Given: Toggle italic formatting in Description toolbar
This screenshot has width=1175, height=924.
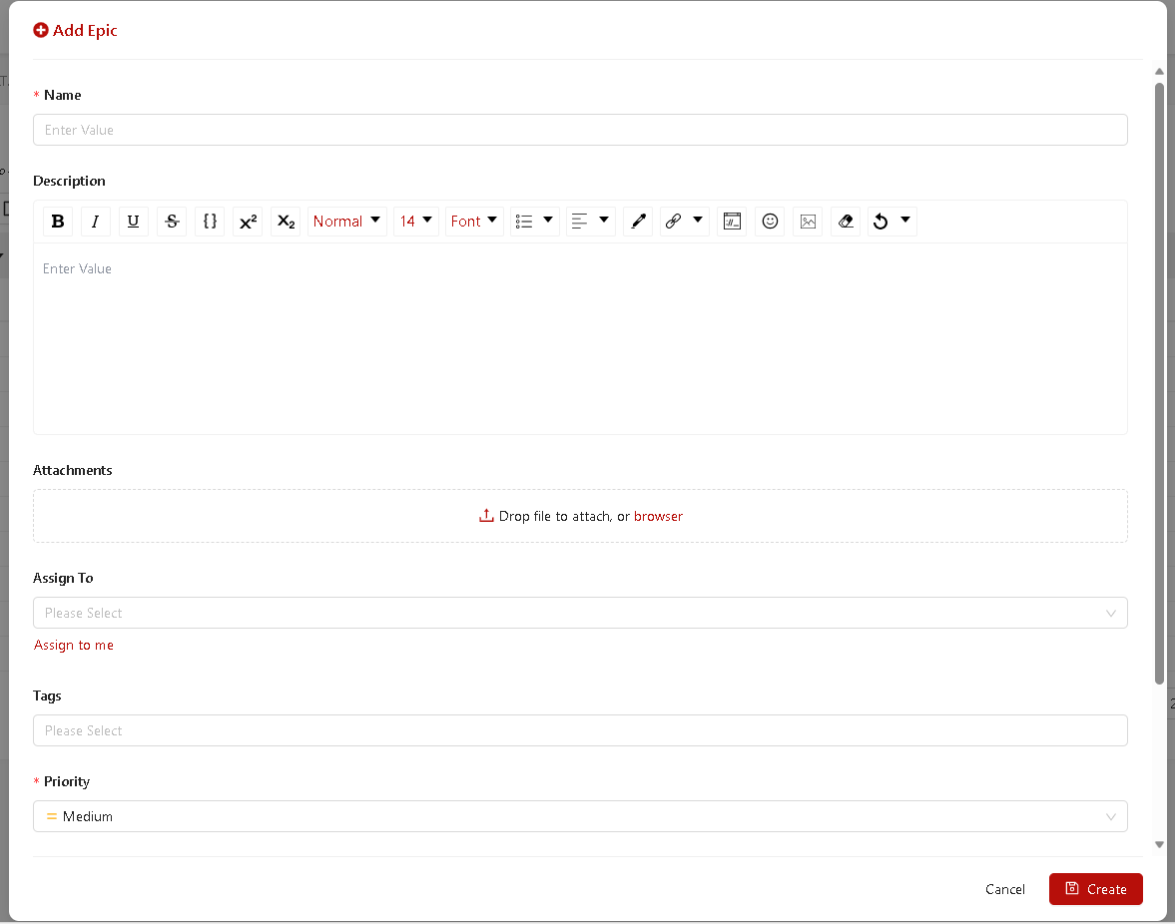Looking at the screenshot, I should (x=95, y=221).
